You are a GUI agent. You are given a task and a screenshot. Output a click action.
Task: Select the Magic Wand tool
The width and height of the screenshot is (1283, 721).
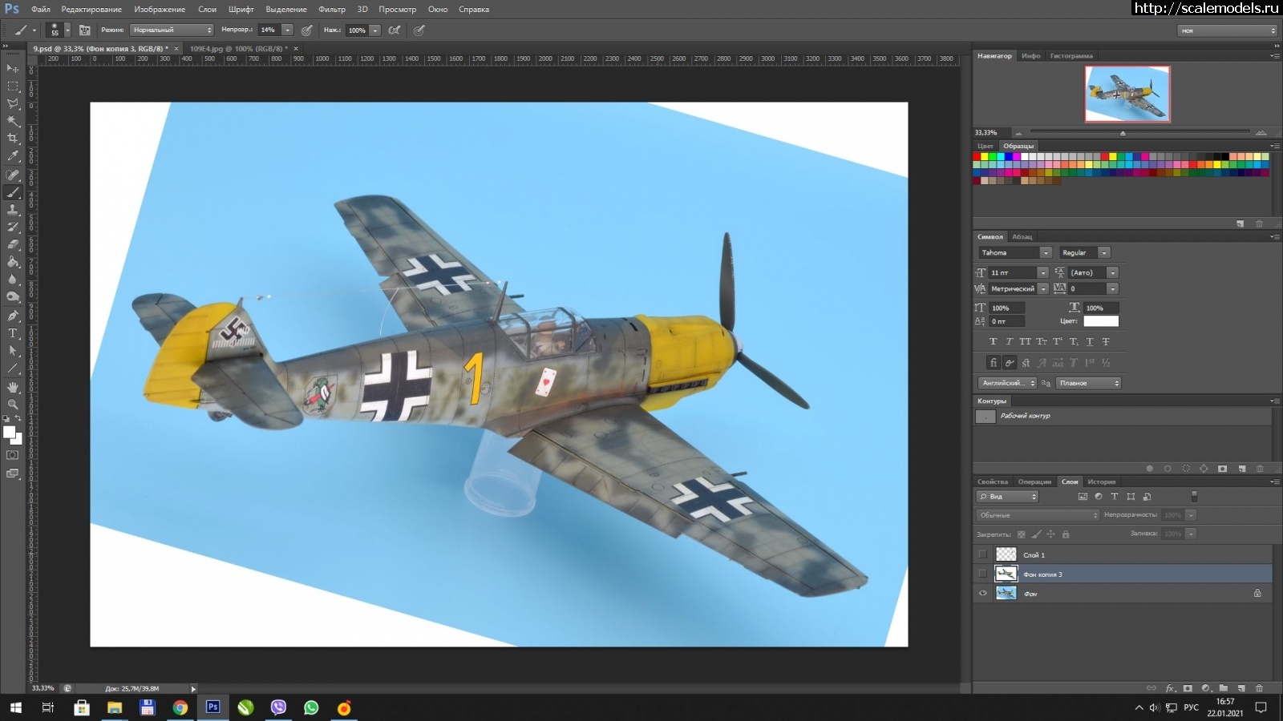coord(13,122)
